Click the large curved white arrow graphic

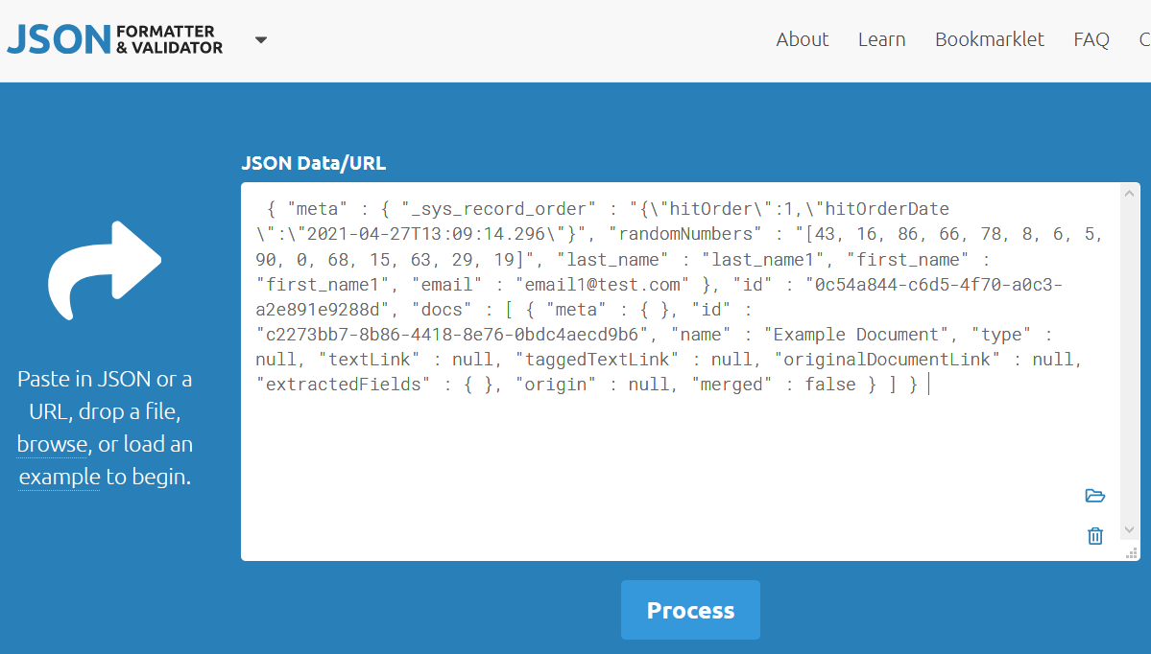tap(105, 270)
